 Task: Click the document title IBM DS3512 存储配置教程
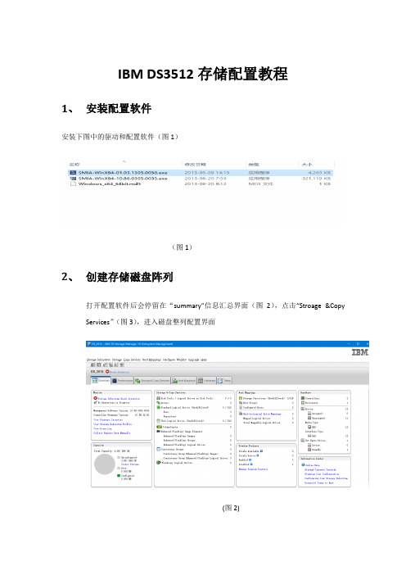point(203,74)
